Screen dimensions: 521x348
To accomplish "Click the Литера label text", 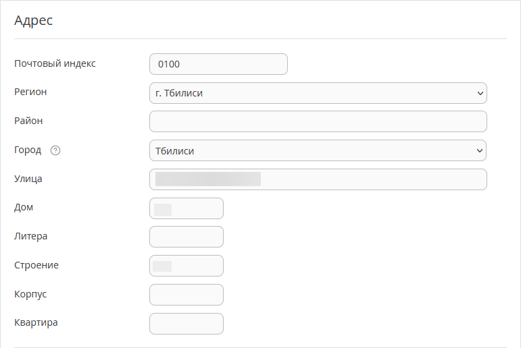I will (x=30, y=236).
